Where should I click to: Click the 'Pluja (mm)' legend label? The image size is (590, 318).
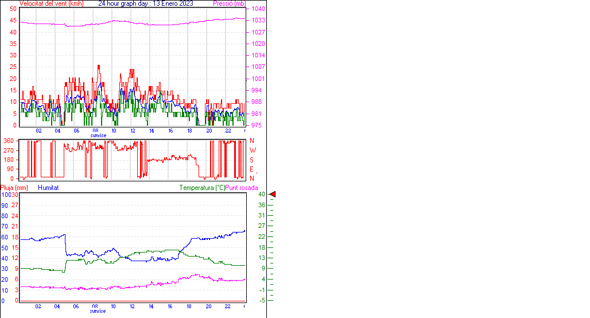[14, 188]
